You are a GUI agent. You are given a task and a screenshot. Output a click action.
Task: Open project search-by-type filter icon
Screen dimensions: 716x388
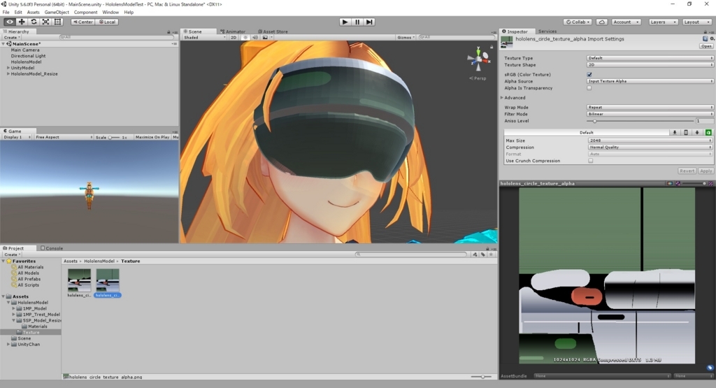[x=475, y=254]
